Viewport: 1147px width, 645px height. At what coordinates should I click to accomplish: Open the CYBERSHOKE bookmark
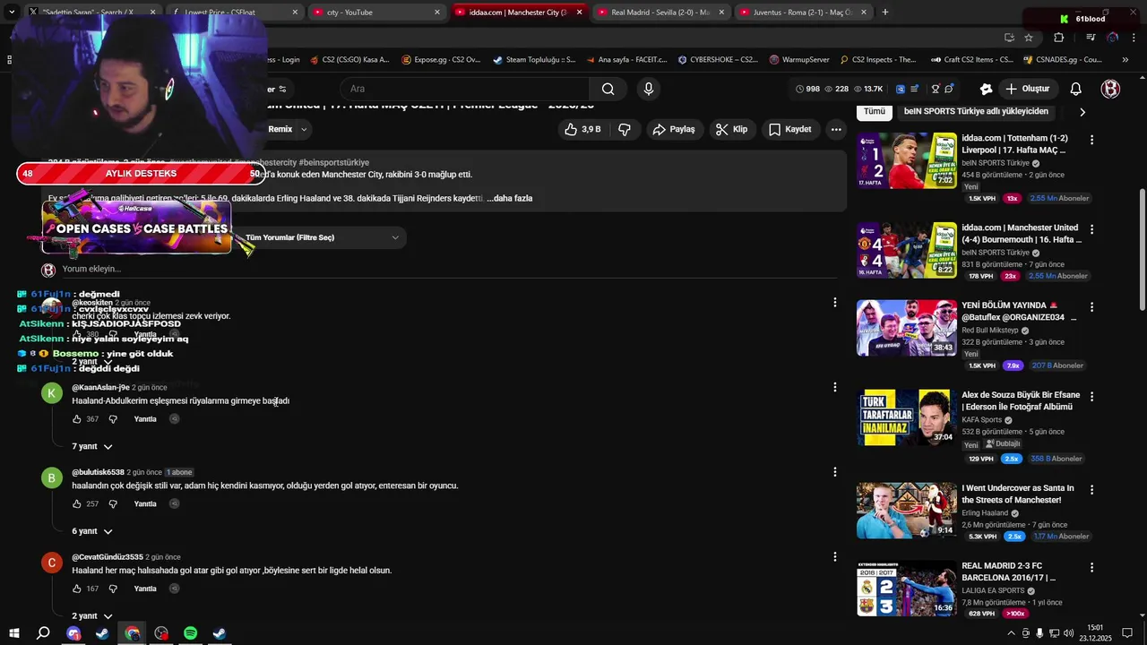coord(718,60)
